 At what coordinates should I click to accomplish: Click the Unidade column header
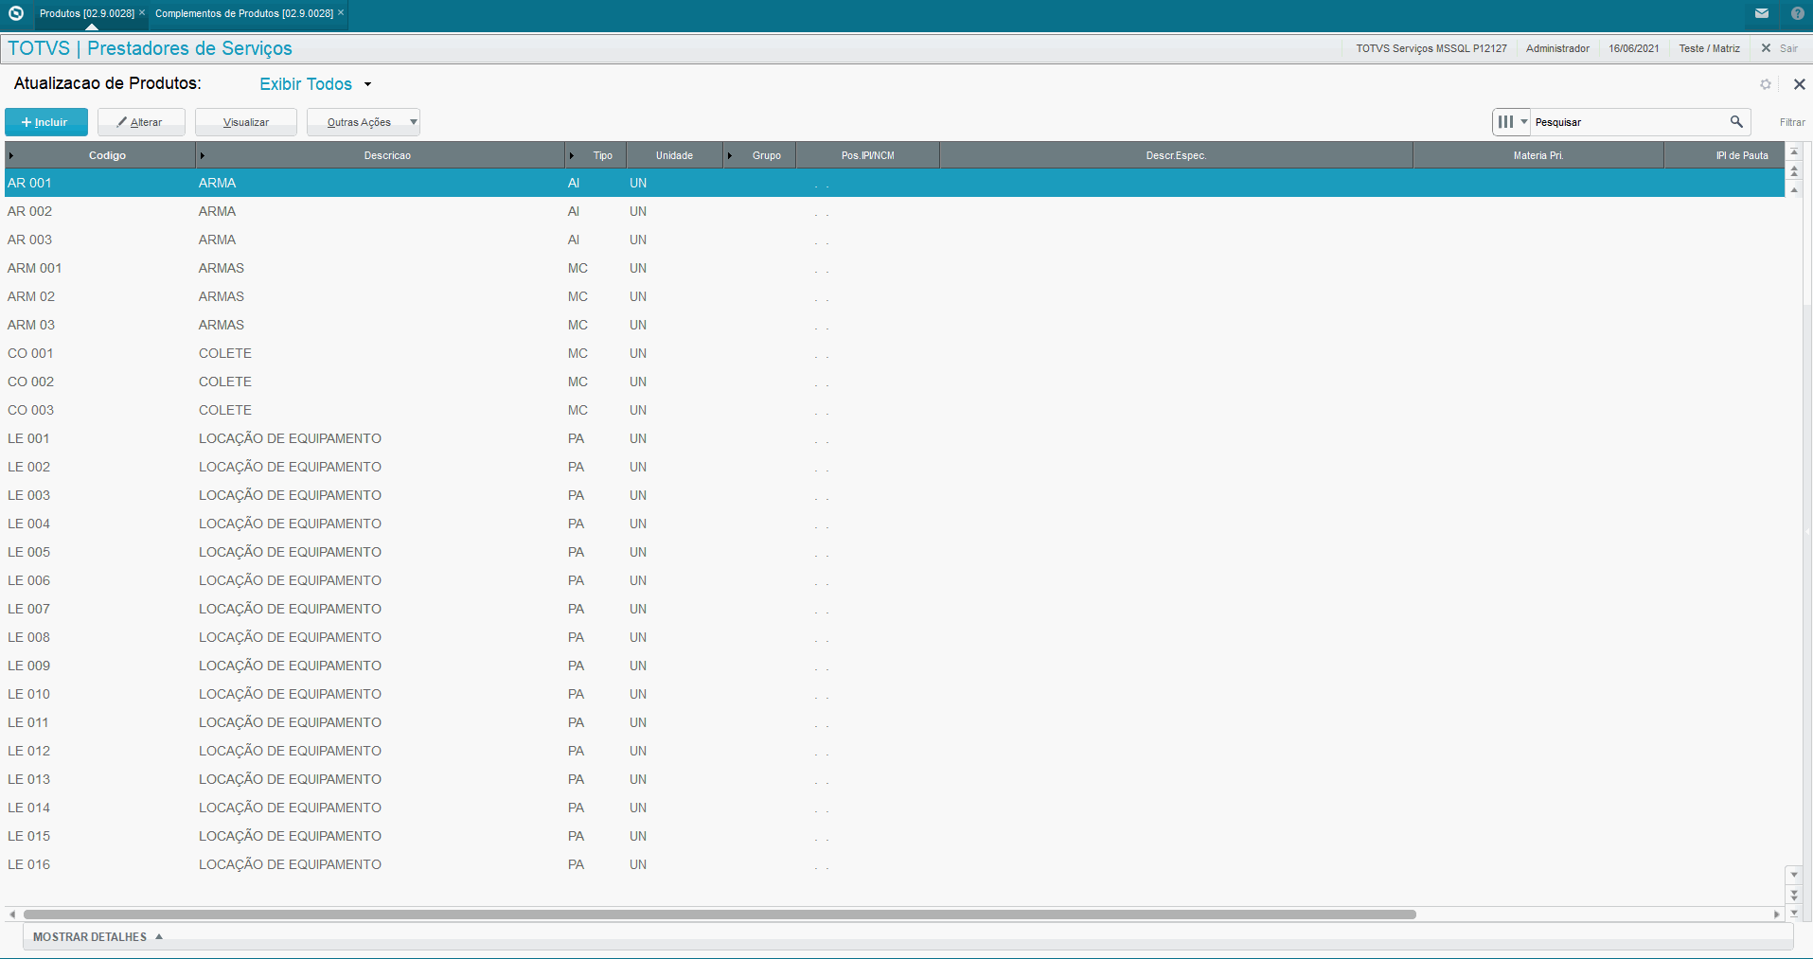tap(674, 155)
